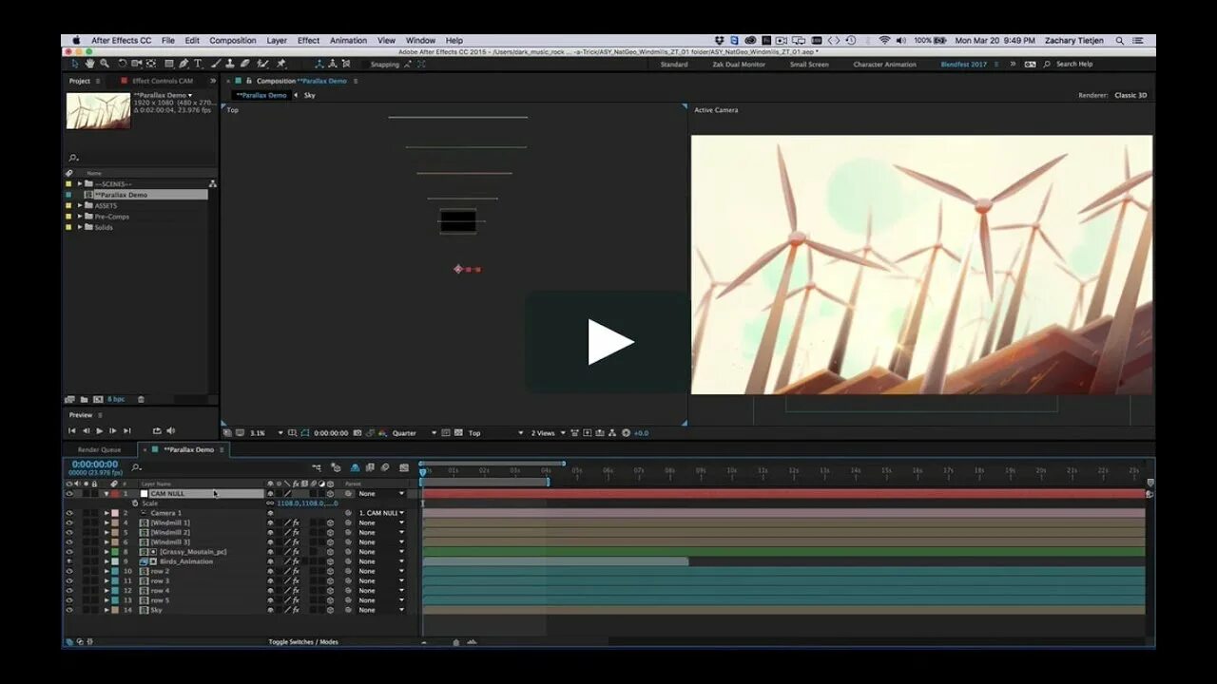Click the new composition icon in Project panel
Viewport: 1217px width, 684px height.
tap(97, 399)
